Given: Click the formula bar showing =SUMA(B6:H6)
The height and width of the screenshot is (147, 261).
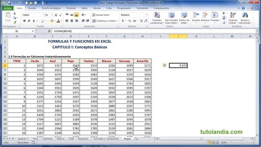Looking at the screenshot, I should click(x=154, y=31).
